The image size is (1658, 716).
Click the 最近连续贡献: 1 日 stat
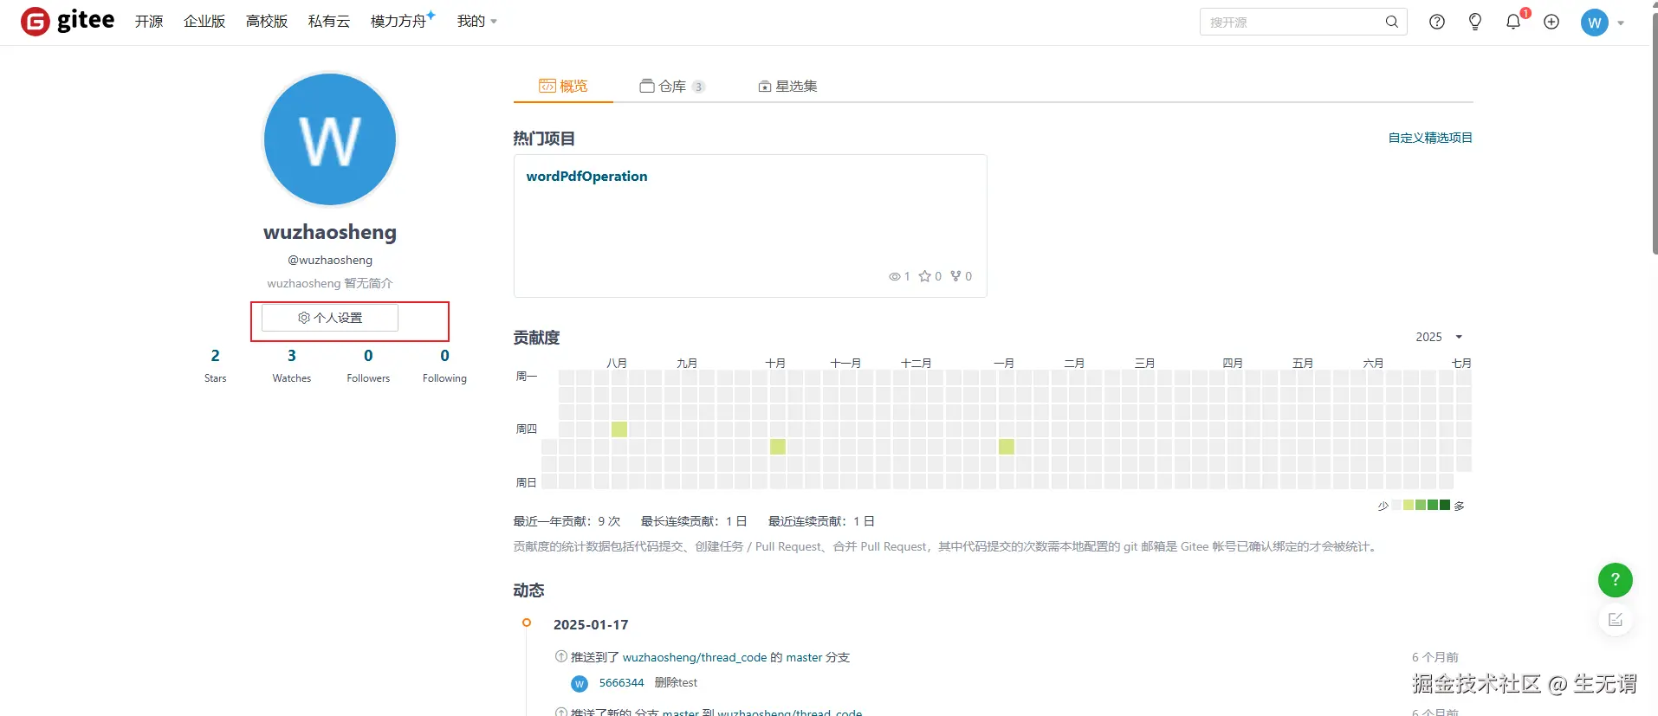tap(821, 521)
